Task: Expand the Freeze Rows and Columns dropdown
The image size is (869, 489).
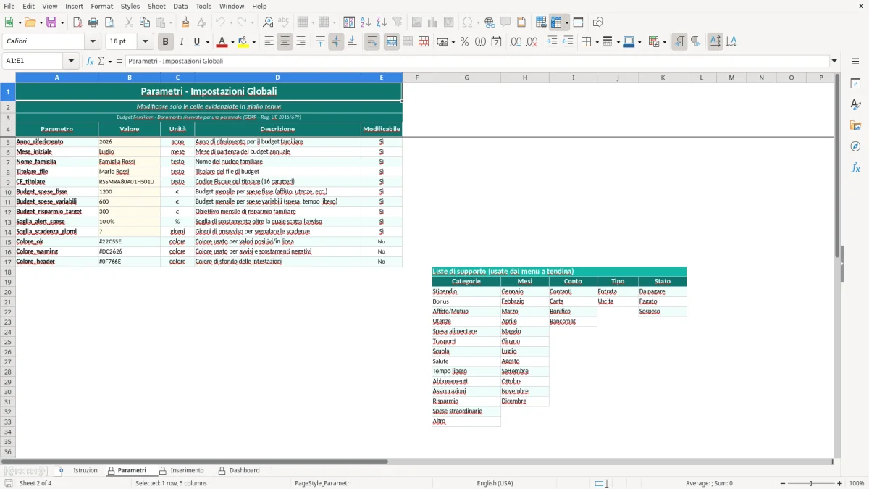Action: 567,22
